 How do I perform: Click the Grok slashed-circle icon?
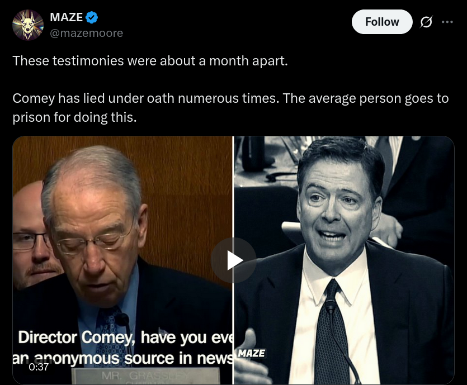point(426,22)
